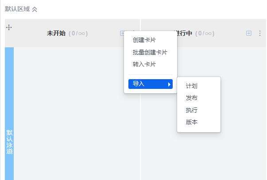Click the add-card plus icon in 进行中 column
The height and width of the screenshot is (180, 267).
coord(249,33)
